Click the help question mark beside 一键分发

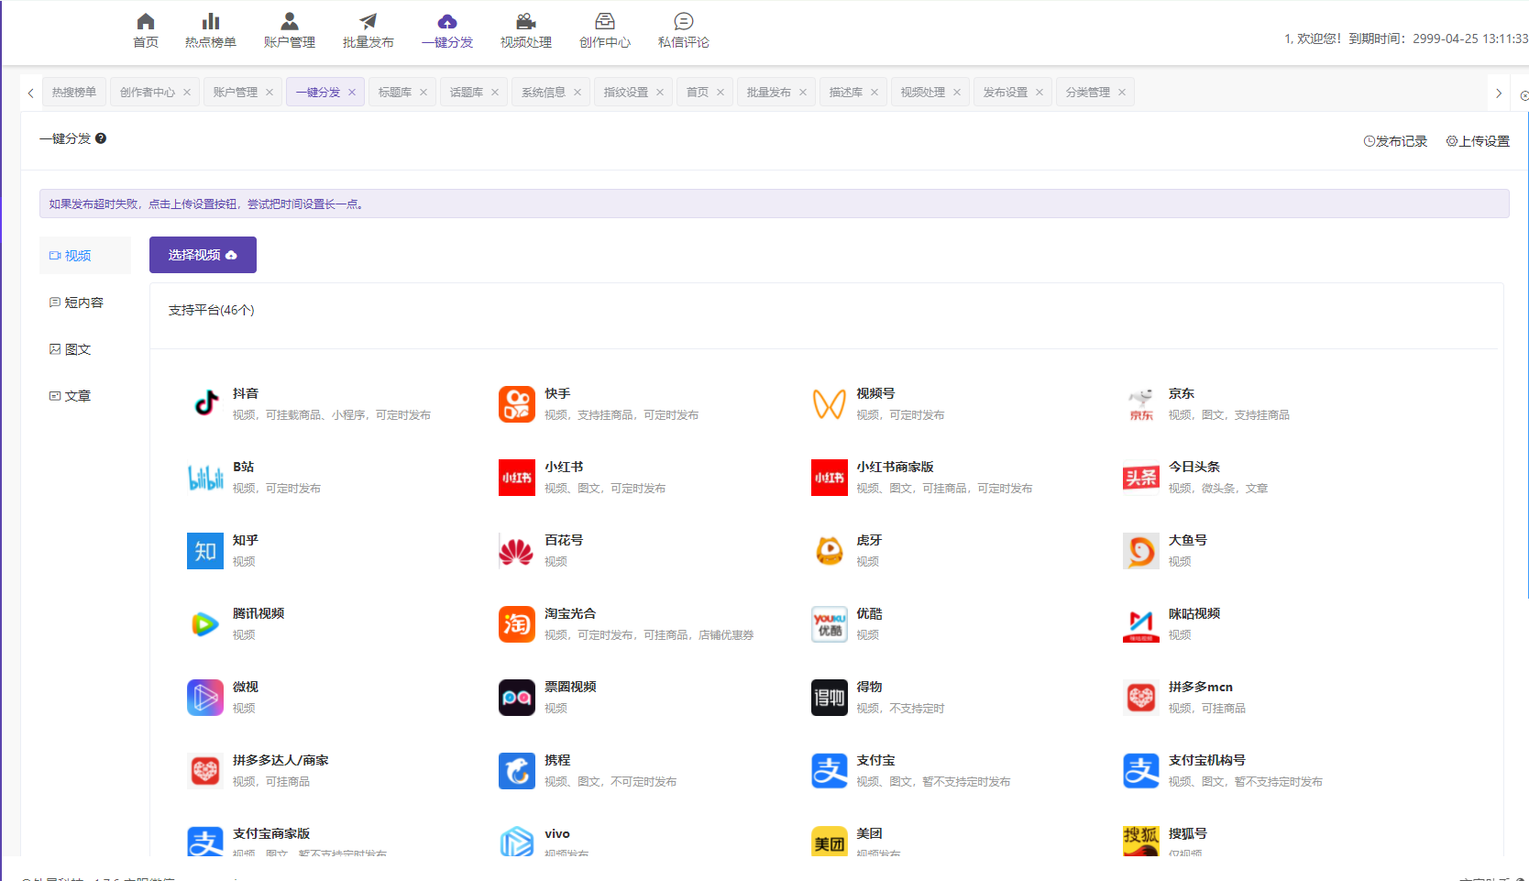tap(101, 138)
